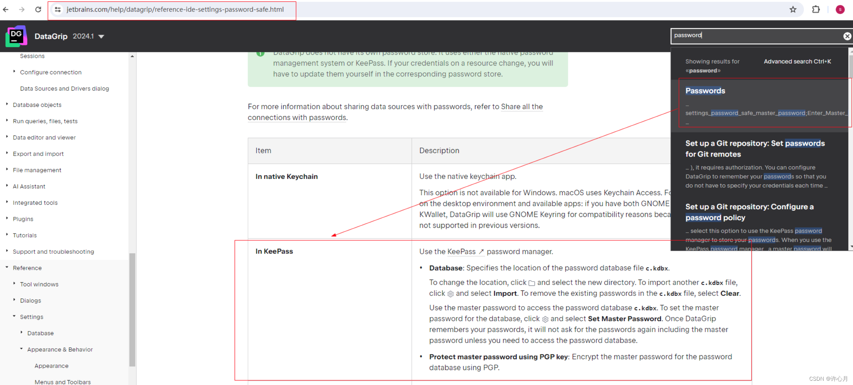Open result Configure a password policy
The width and height of the screenshot is (853, 385).
[x=749, y=212]
